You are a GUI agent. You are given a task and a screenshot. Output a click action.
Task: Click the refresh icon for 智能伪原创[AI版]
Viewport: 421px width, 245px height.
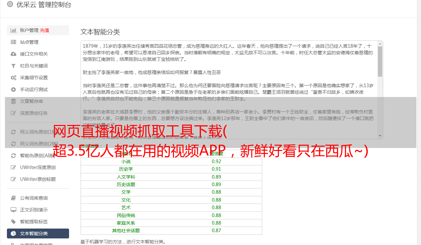(13, 156)
